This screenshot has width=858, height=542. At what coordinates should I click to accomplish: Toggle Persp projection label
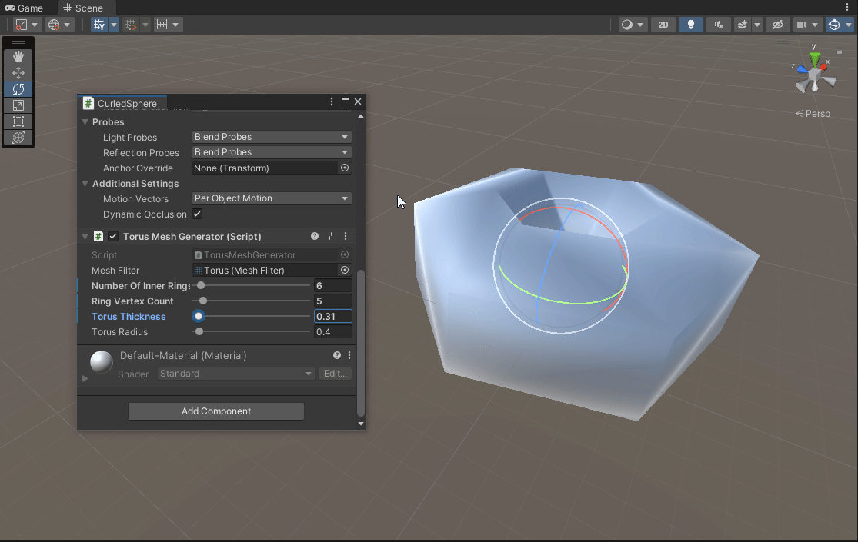tap(813, 114)
